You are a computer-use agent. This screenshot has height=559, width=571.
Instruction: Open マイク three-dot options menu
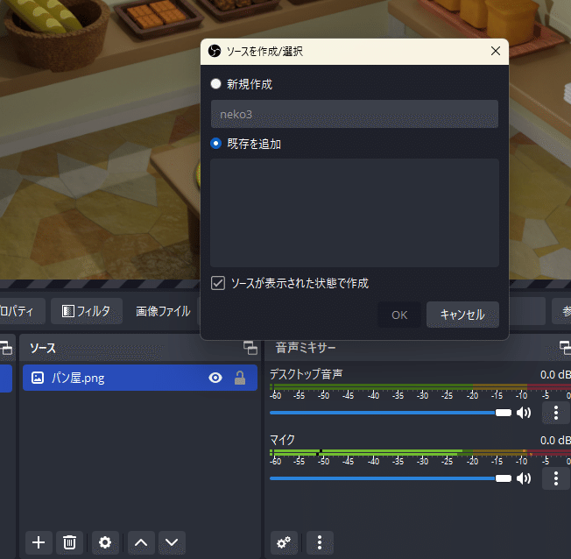556,478
